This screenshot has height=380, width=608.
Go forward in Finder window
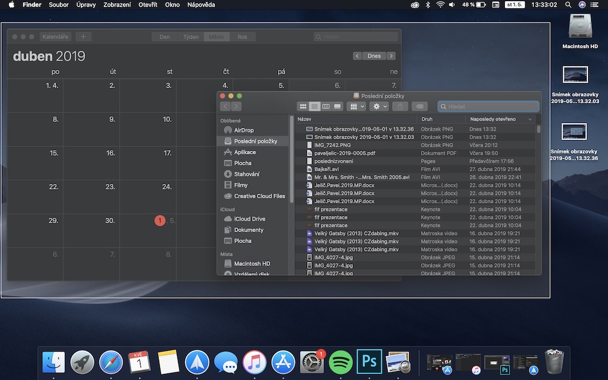pos(236,106)
